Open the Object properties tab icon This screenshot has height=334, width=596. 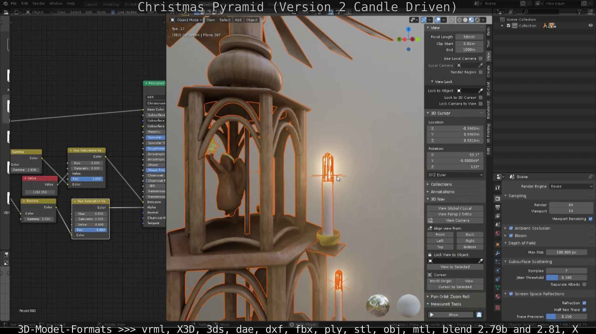click(x=498, y=244)
